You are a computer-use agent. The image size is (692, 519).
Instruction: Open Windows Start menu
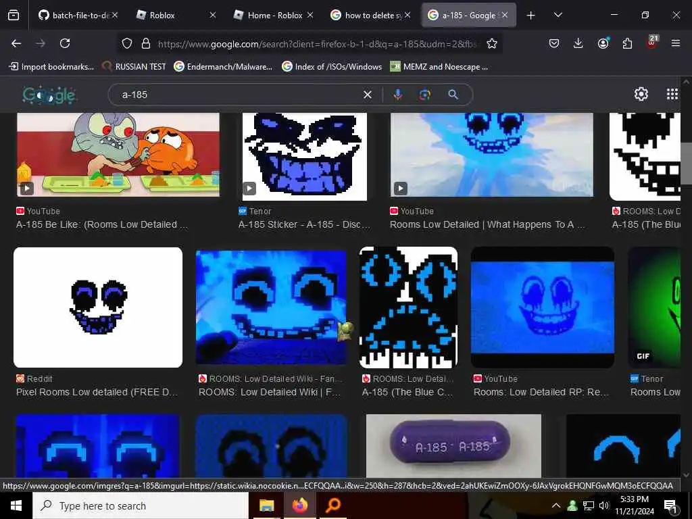click(x=16, y=505)
